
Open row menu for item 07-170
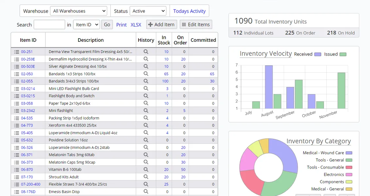coord(17,177)
